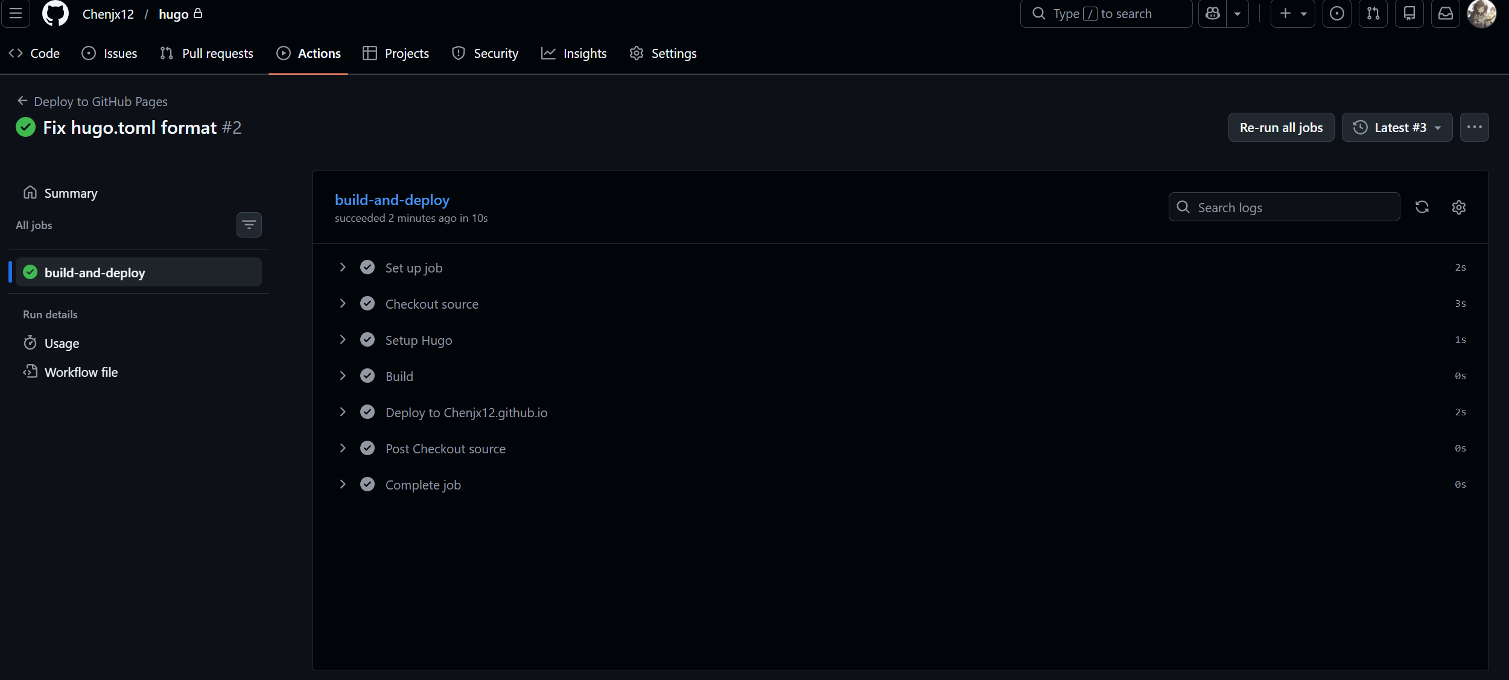
Task: Expand the Checkout source step
Action: click(x=901, y=304)
